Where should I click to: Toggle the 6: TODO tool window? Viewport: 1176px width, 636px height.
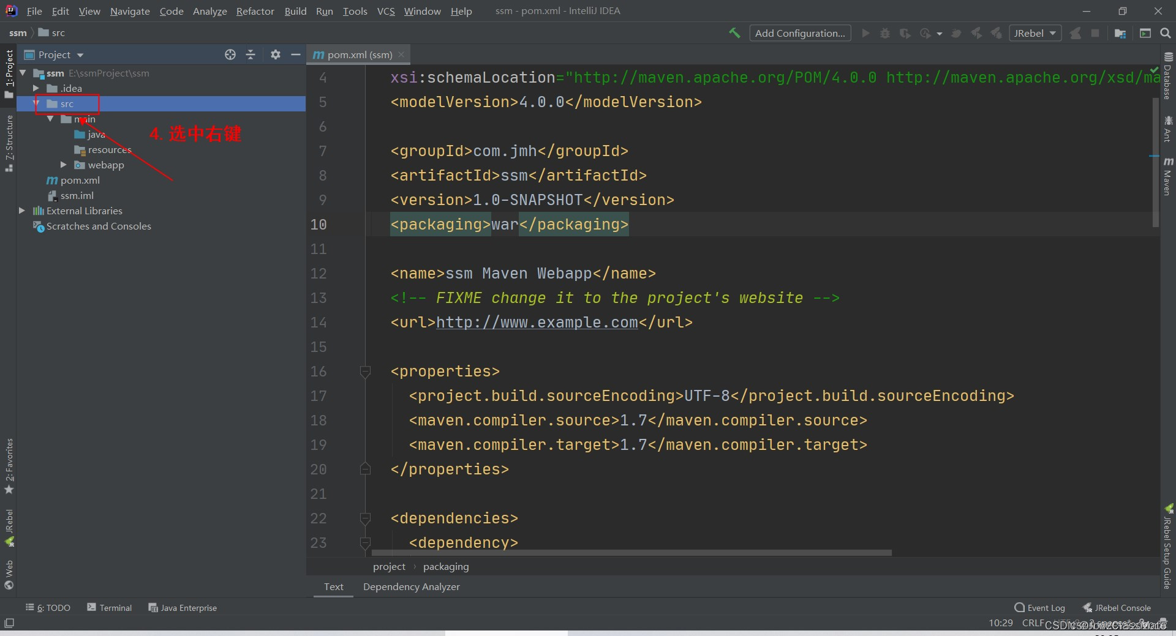point(48,608)
